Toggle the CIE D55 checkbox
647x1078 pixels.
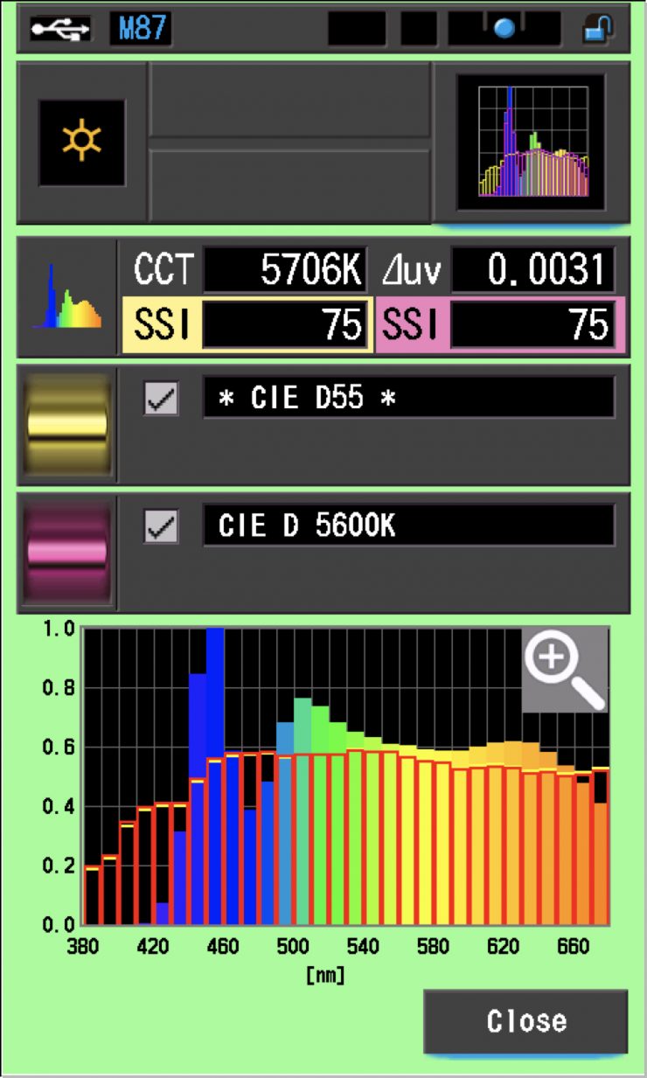(x=161, y=398)
